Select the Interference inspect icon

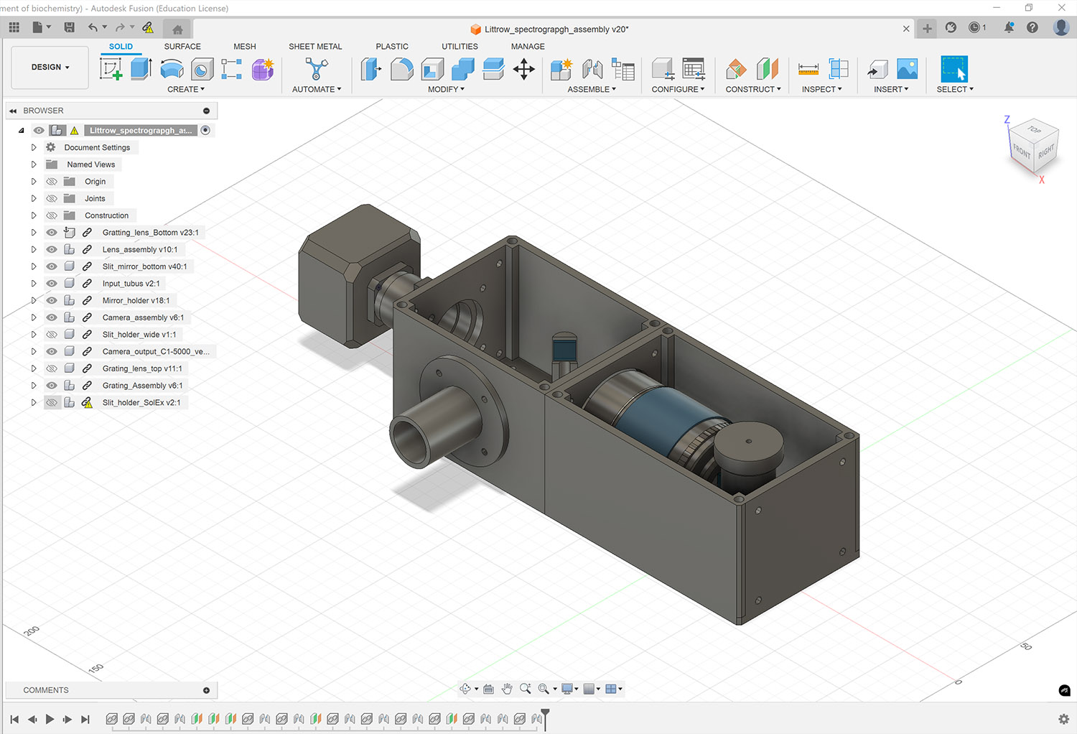point(839,69)
